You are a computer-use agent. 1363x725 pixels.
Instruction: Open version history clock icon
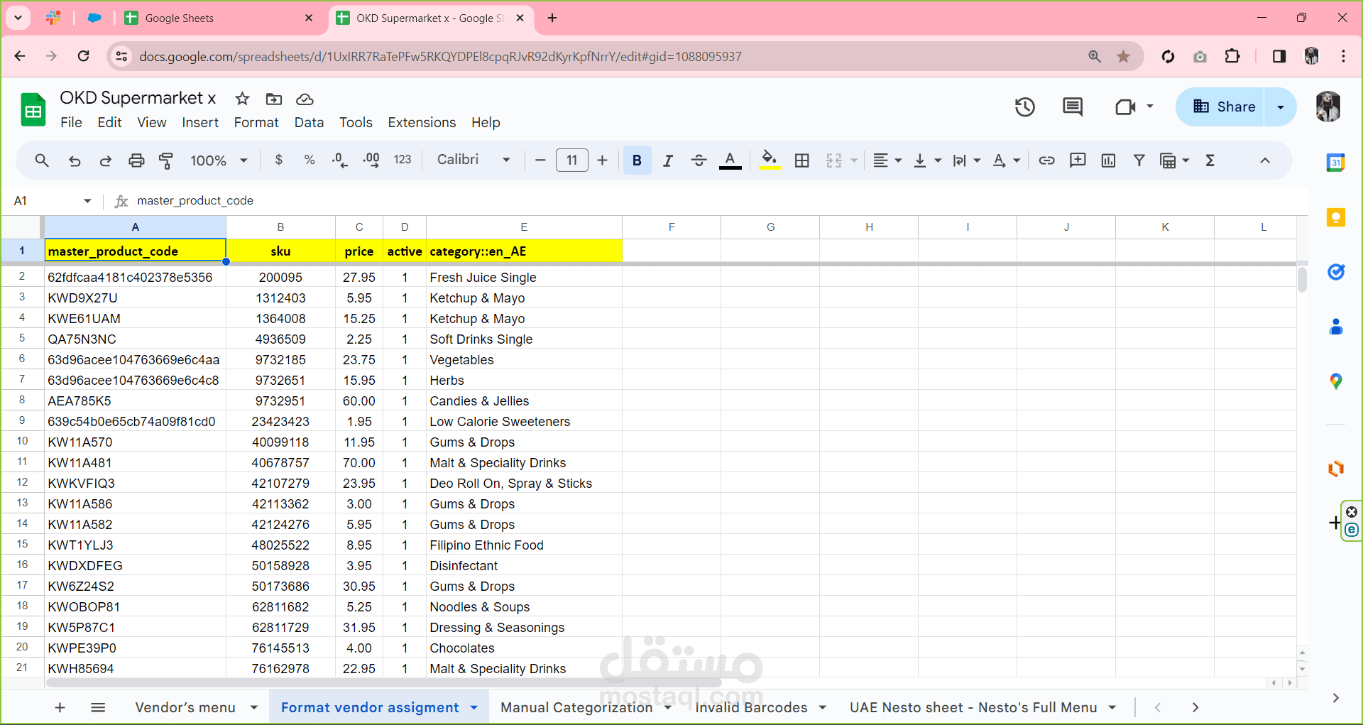pos(1024,107)
